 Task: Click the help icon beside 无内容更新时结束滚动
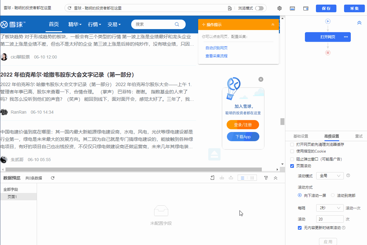pyautogui.click(x=343, y=228)
